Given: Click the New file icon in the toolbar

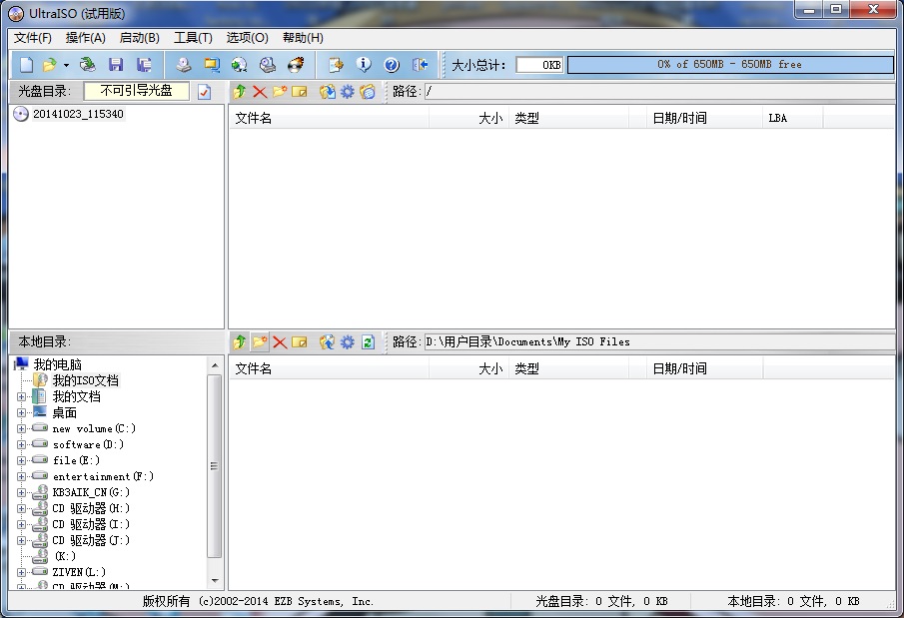Looking at the screenshot, I should [x=27, y=65].
